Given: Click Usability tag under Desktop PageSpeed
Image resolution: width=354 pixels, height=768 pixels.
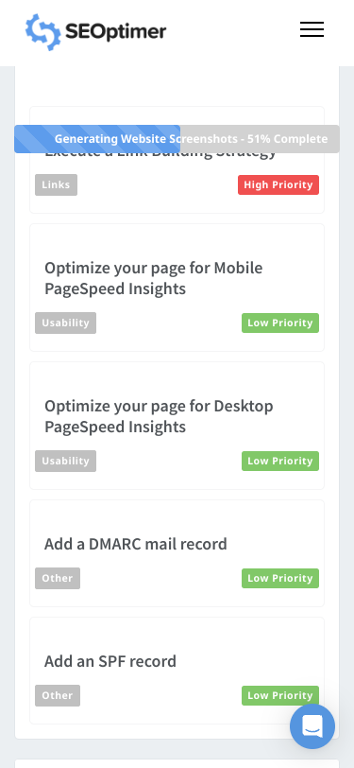Looking at the screenshot, I should [x=65, y=461].
